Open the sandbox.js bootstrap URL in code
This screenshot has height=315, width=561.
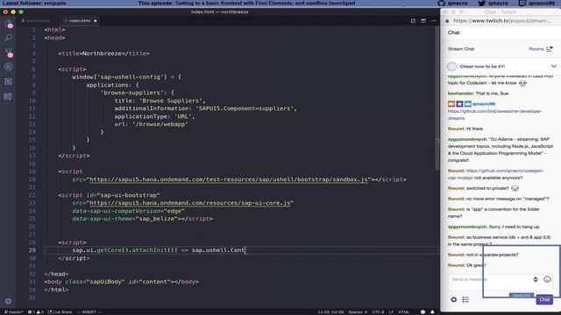tap(229, 179)
